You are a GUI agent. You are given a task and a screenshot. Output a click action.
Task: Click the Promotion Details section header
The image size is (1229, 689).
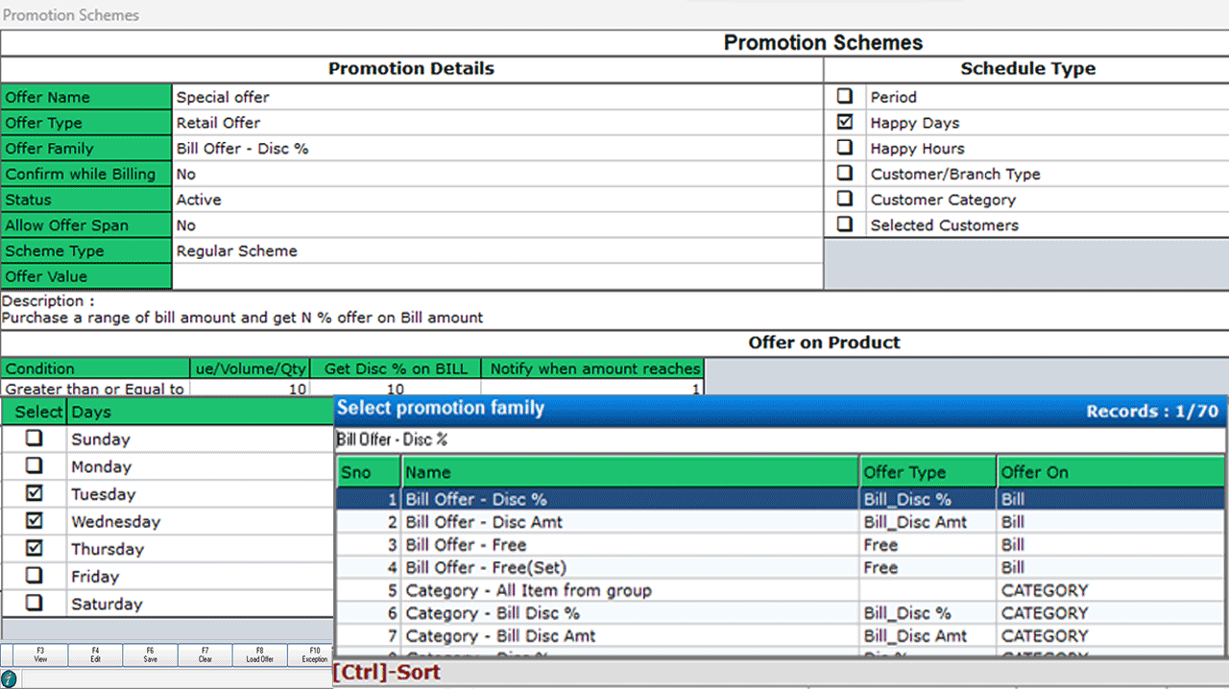[x=411, y=68]
